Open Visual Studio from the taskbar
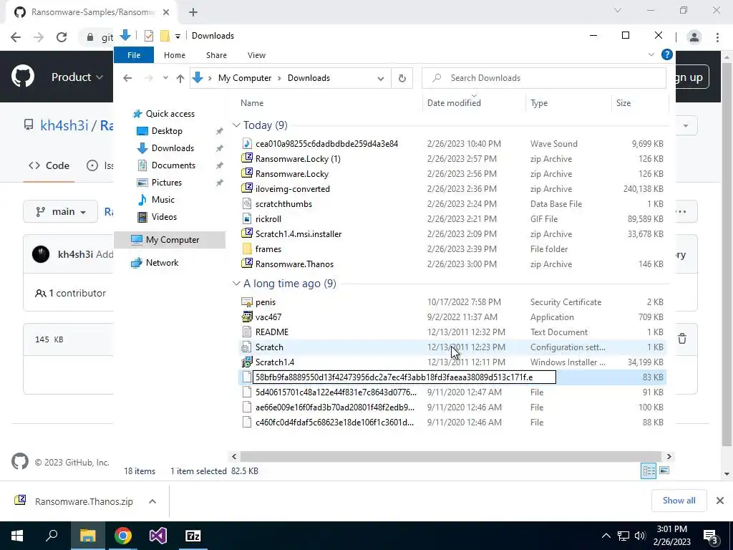The width and height of the screenshot is (733, 550). pos(158,536)
